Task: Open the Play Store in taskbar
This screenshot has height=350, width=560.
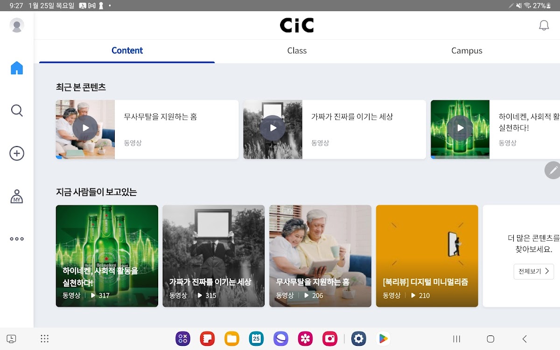Action: click(x=383, y=339)
